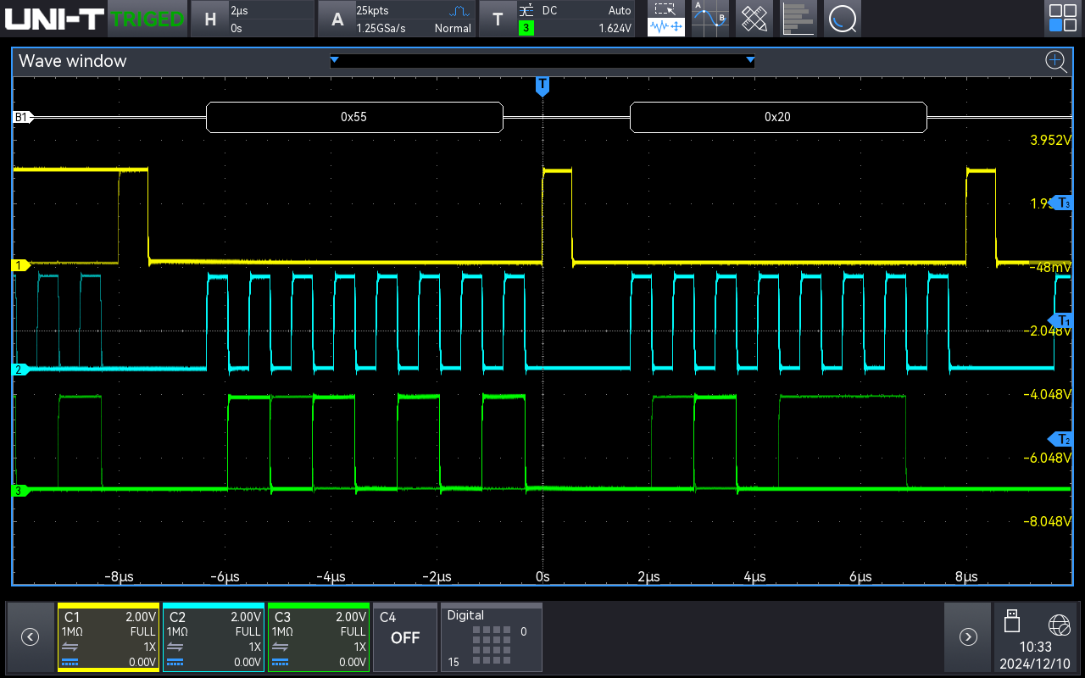Click the left scroll arrow in channel bar
Image resolution: width=1085 pixels, height=678 pixels.
pyautogui.click(x=30, y=637)
